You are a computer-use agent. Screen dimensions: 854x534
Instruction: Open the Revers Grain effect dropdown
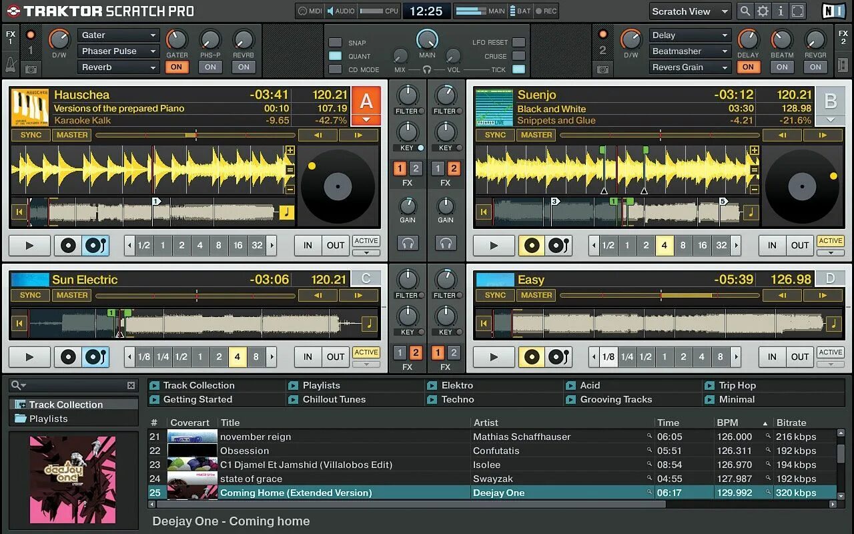pyautogui.click(x=690, y=67)
